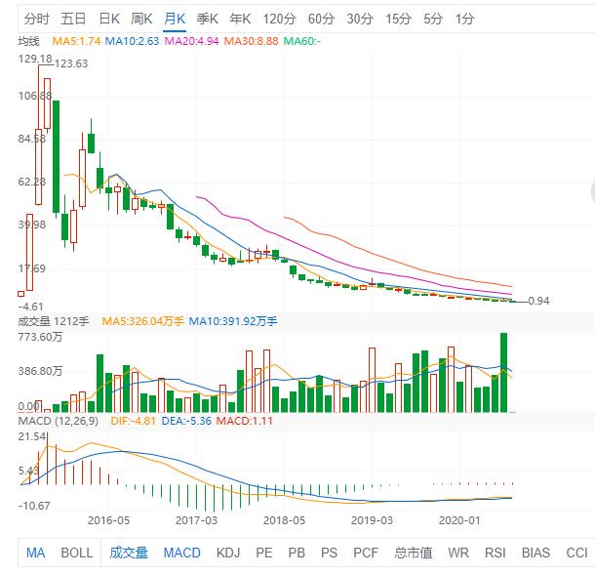This screenshot has height=575, width=595.
Task: Select the 季K quarterly tab
Action: pos(207,19)
